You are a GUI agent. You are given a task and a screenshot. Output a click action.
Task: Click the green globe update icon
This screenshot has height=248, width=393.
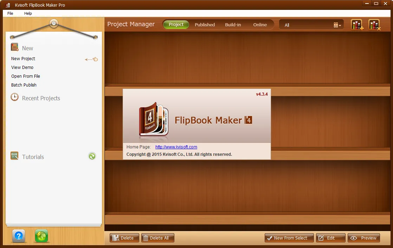point(41,236)
